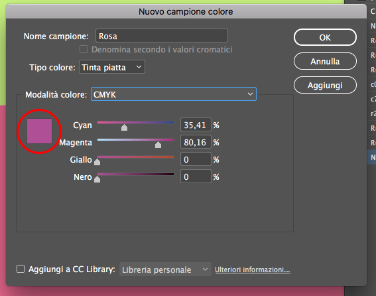Click the Aggiungi button
Viewport: 376px width, 296px height.
pyautogui.click(x=325, y=85)
